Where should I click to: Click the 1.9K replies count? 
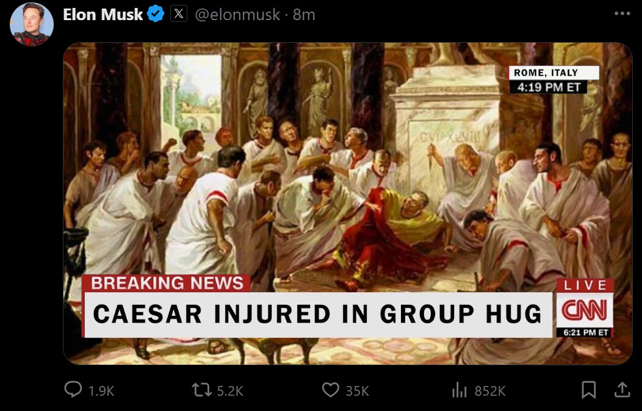click(101, 391)
